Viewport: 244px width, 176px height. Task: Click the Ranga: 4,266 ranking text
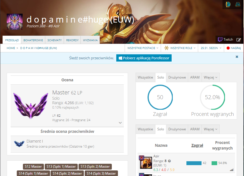click(x=73, y=103)
